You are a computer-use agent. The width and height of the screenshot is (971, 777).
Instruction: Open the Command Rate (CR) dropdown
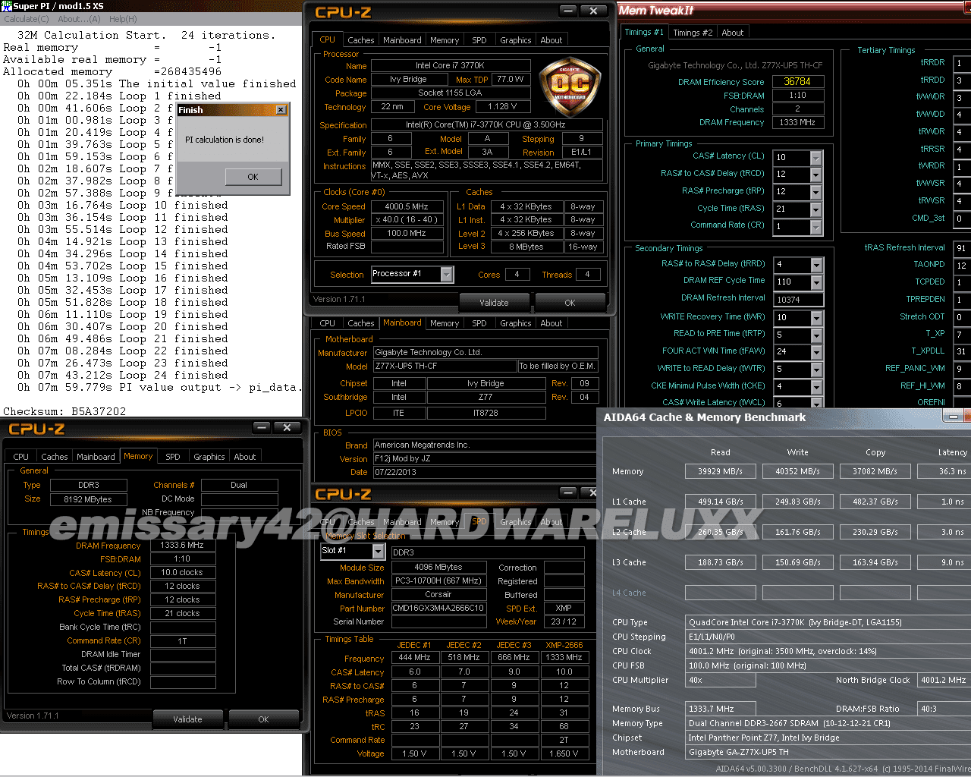tap(816, 226)
